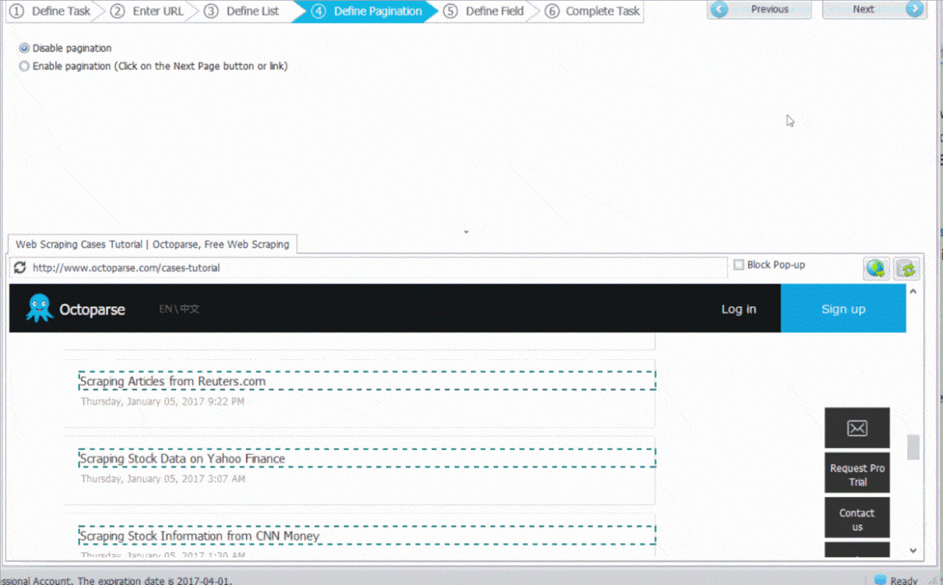
Task: Click the Octoparse octopus logo
Action: point(39,308)
